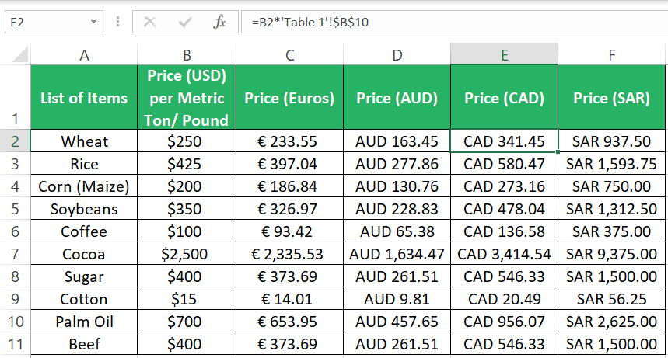Click the cell with € 2,335.53

coord(290,254)
